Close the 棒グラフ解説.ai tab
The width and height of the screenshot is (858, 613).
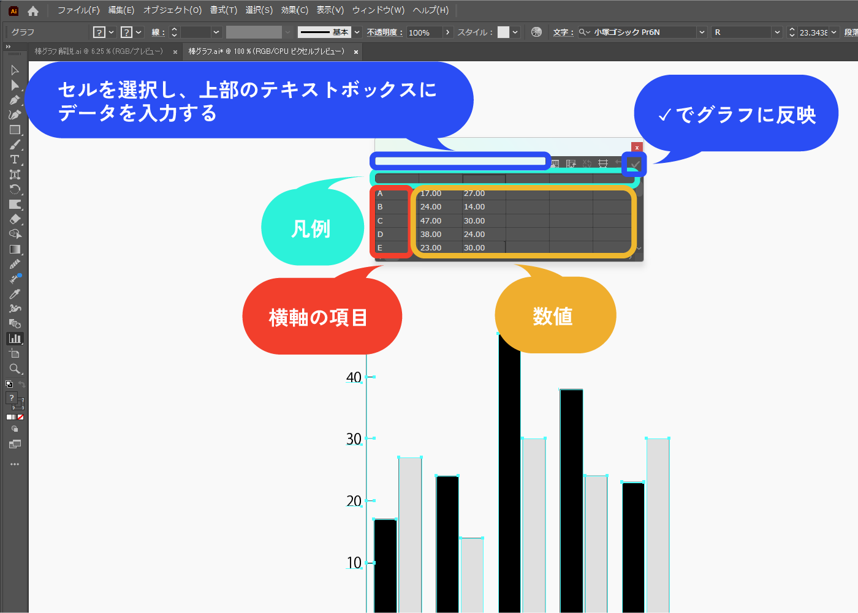(175, 52)
